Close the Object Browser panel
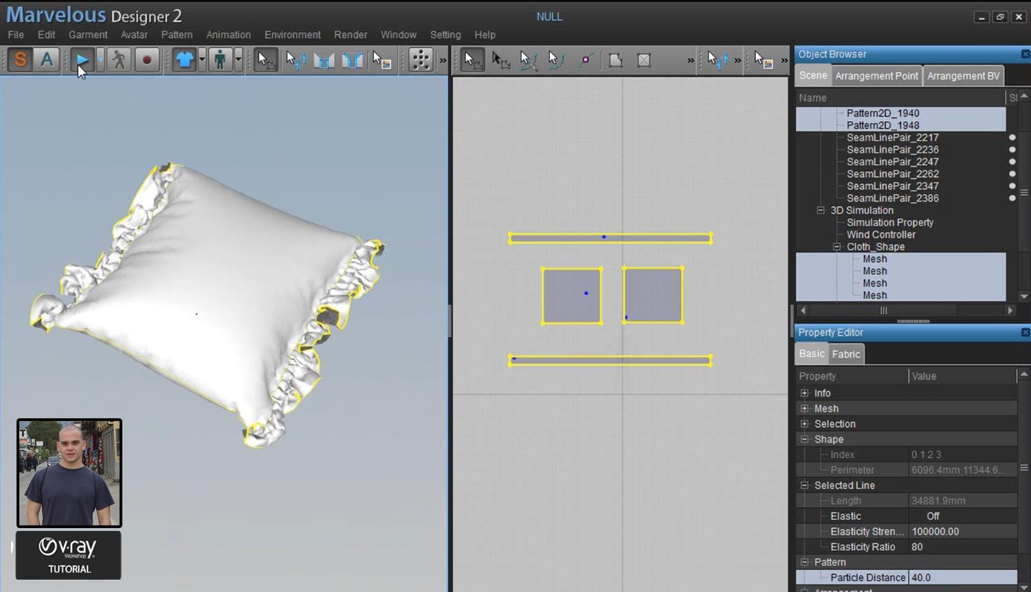 pos(1025,54)
